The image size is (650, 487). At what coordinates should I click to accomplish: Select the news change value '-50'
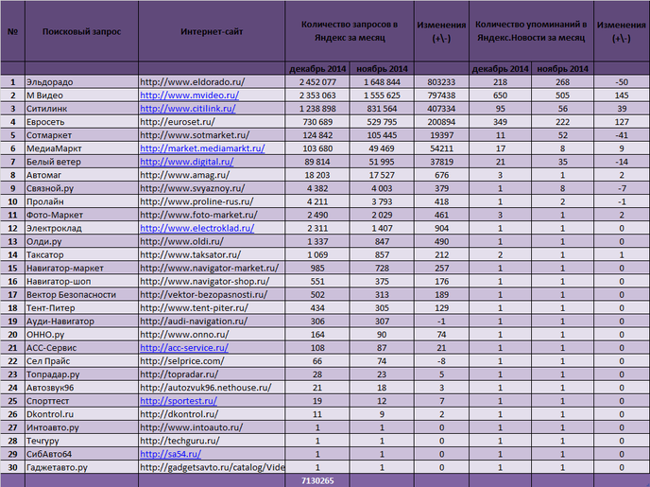[x=622, y=82]
